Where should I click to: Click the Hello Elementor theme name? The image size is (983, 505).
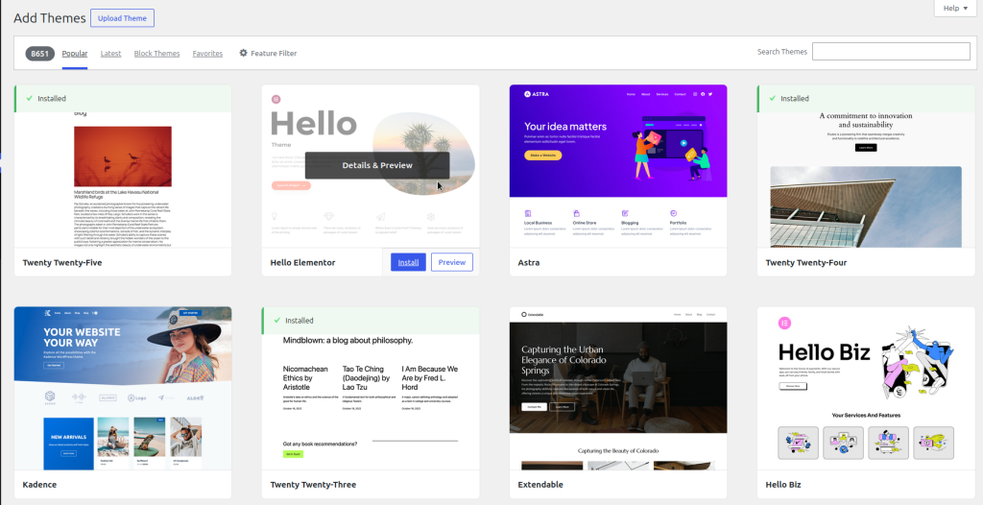[x=302, y=263]
